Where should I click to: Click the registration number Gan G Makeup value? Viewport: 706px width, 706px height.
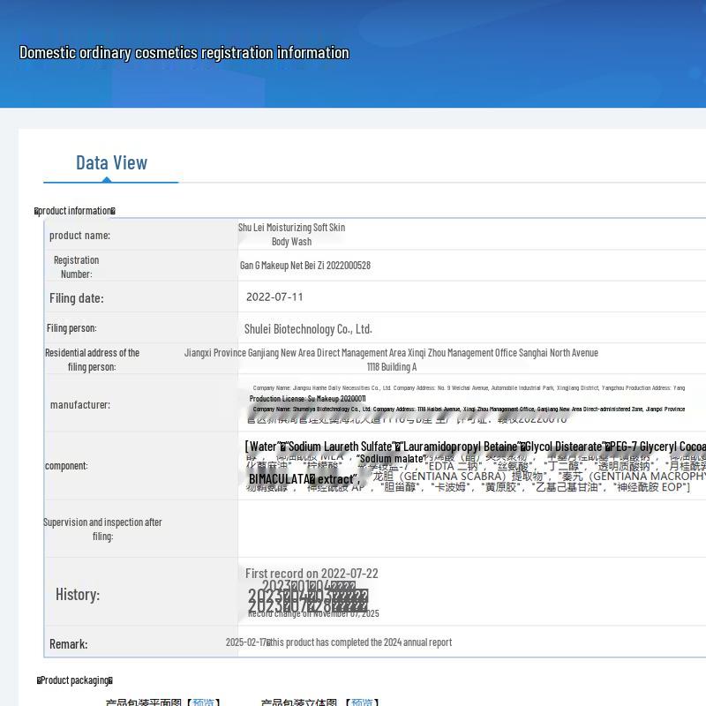click(305, 266)
